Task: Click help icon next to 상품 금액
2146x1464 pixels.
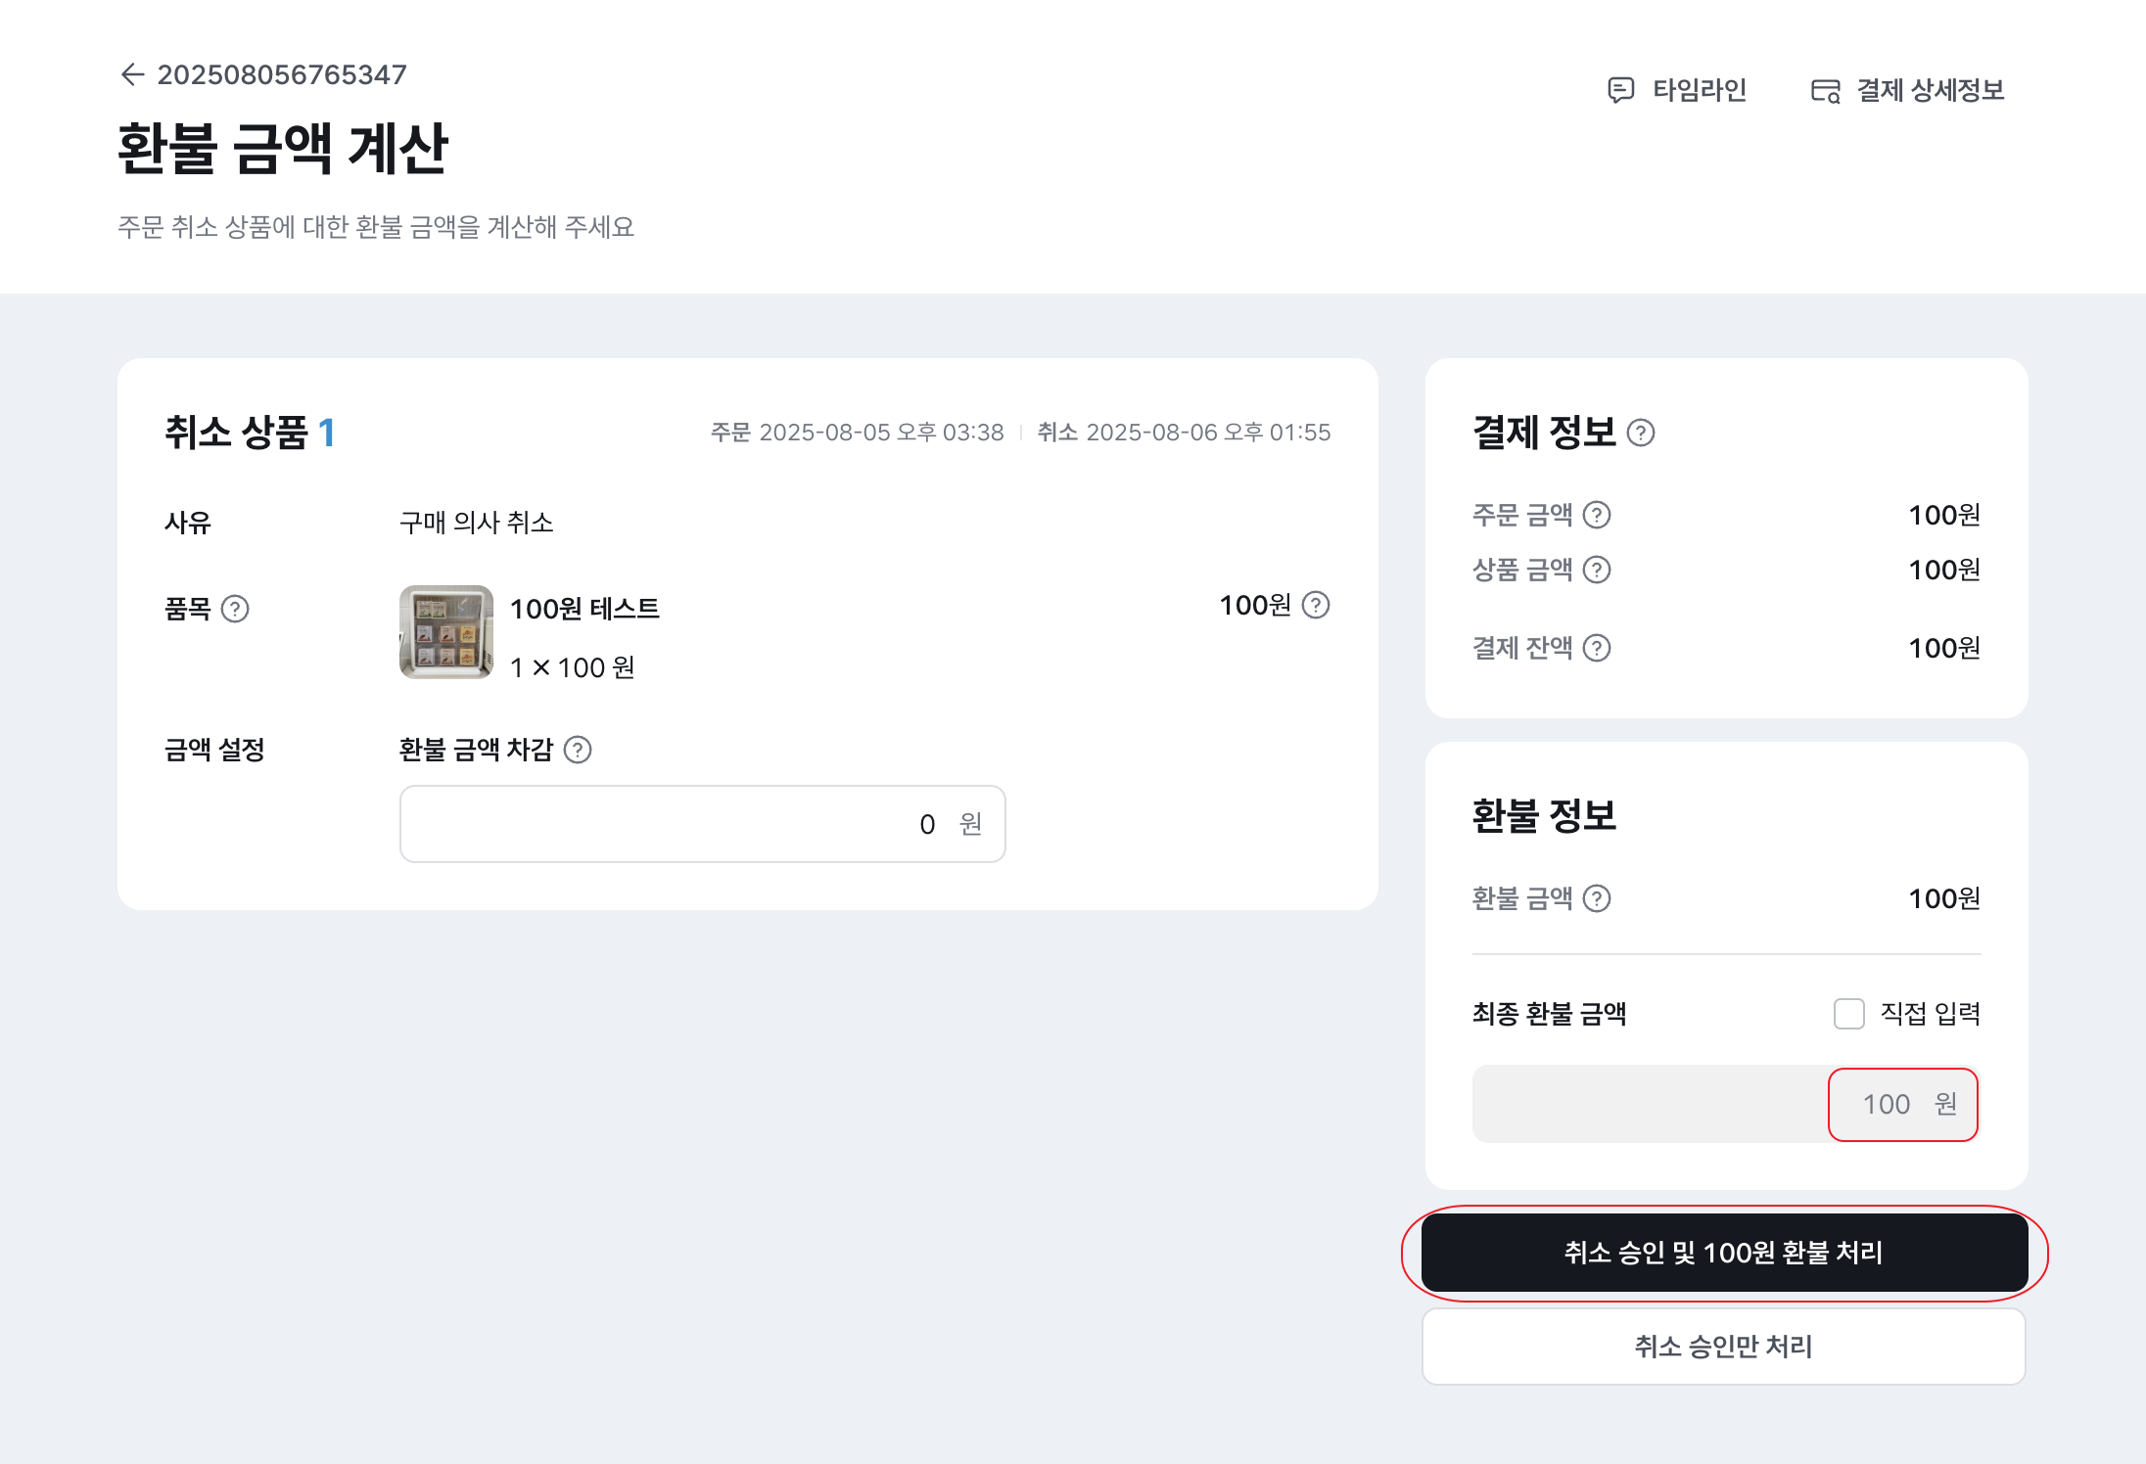Action: tap(1597, 570)
